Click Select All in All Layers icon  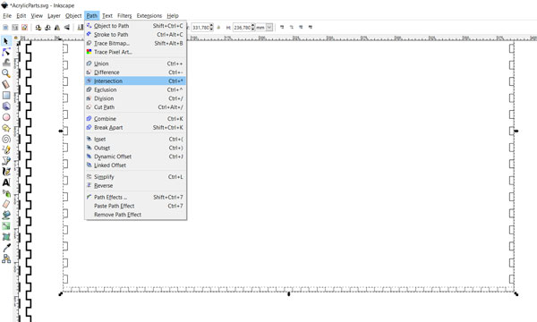point(15,27)
